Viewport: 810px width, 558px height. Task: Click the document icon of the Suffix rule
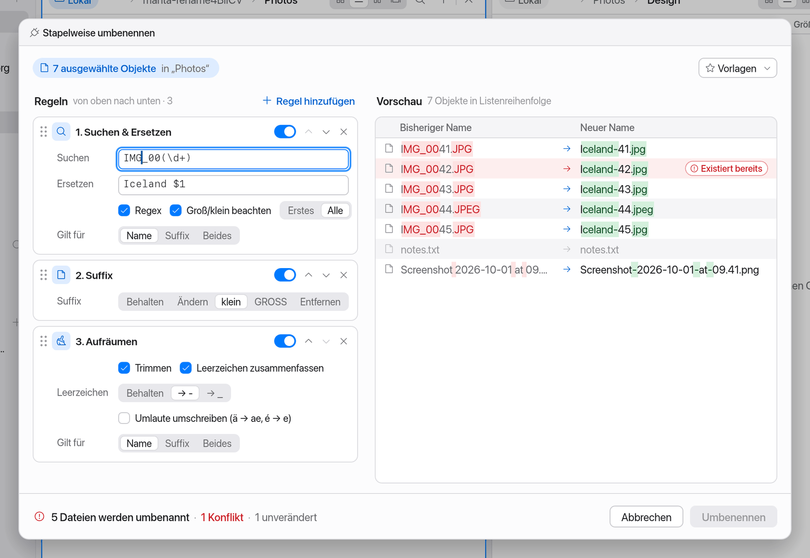pyautogui.click(x=61, y=275)
